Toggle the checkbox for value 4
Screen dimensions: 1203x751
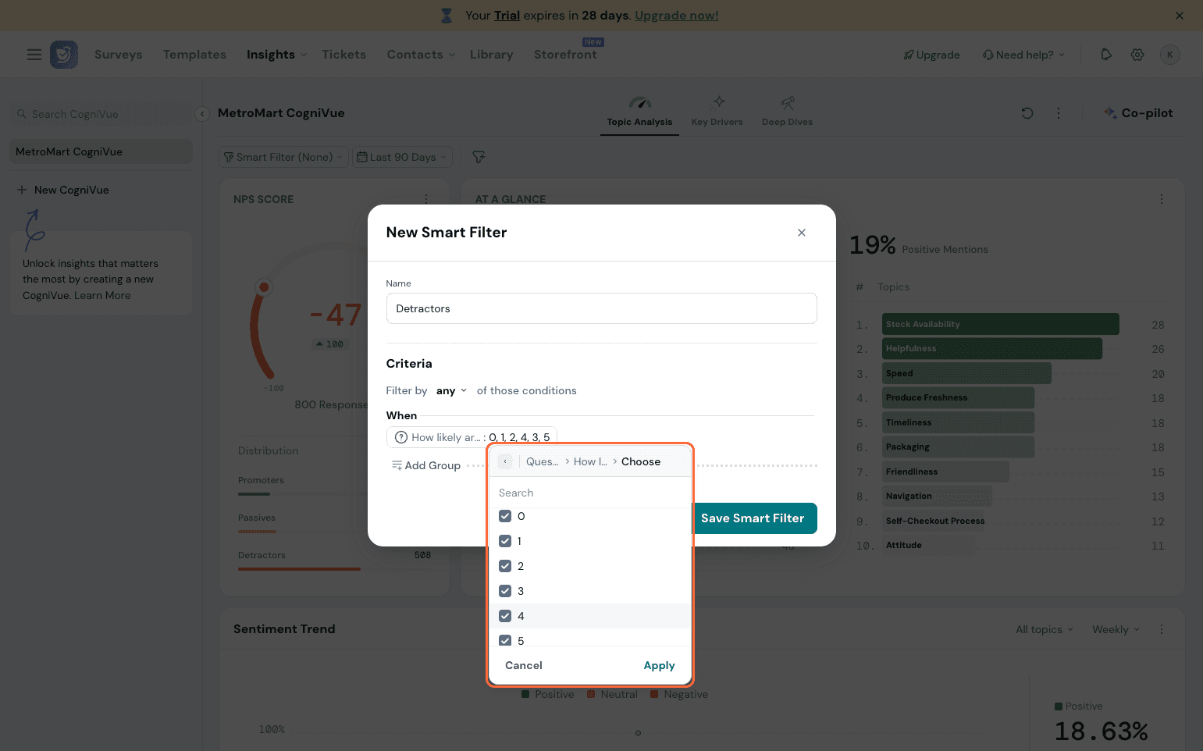click(505, 616)
